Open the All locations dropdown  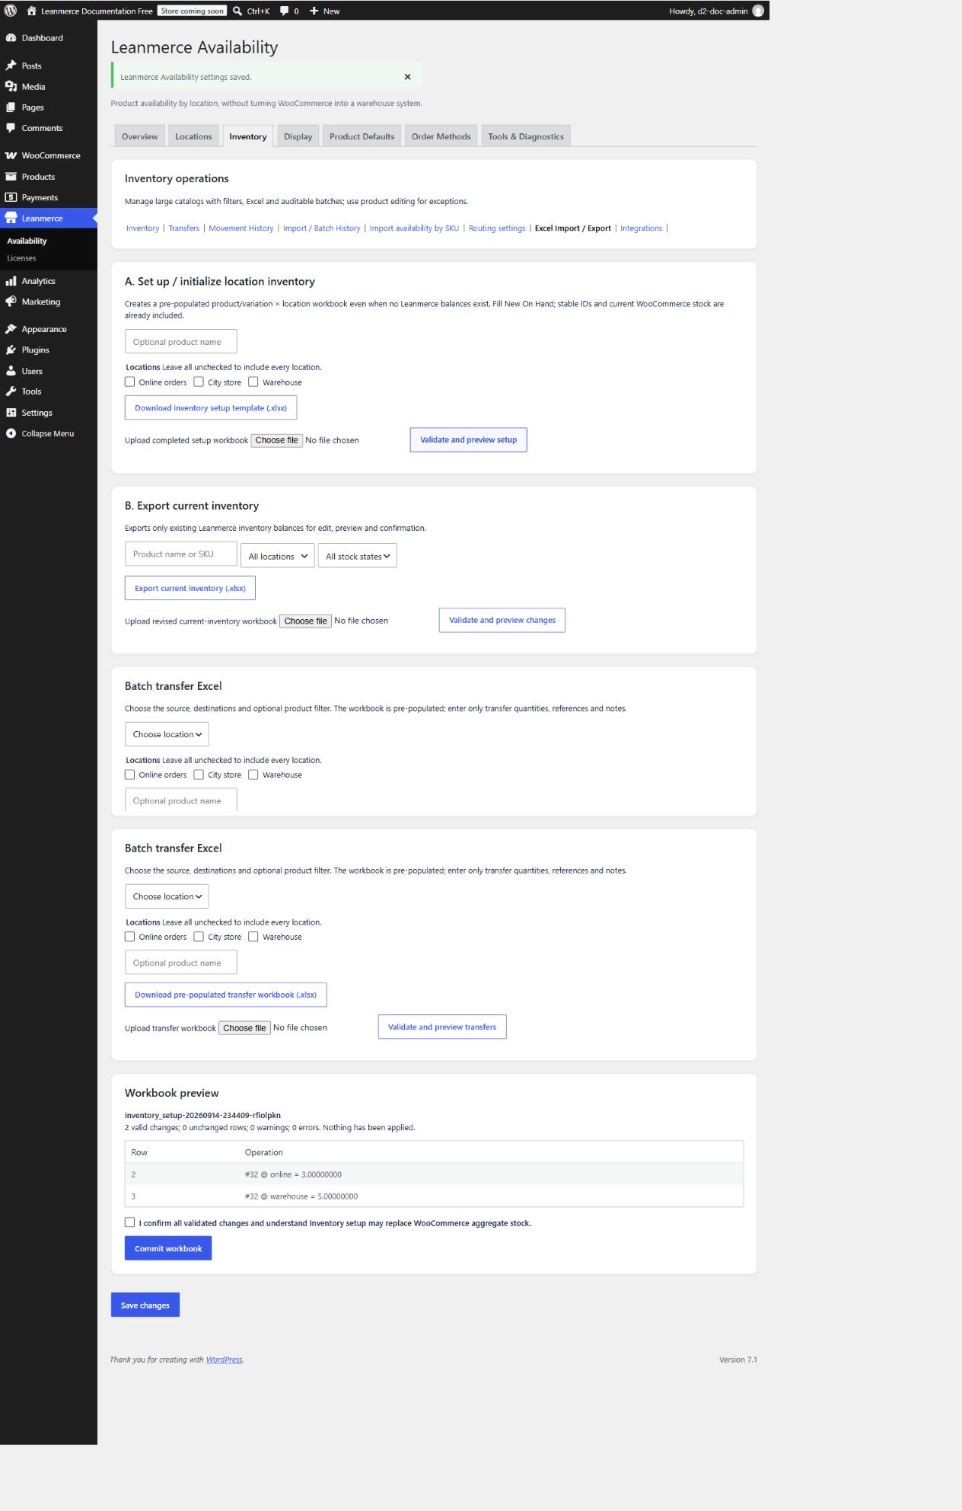277,556
